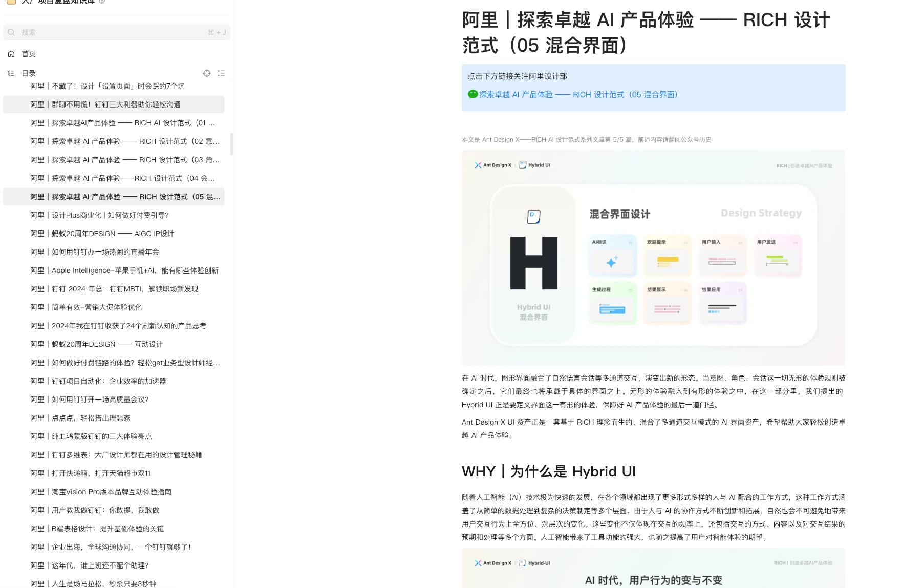Open 企业出海，全球沟通协同 article

click(114, 547)
